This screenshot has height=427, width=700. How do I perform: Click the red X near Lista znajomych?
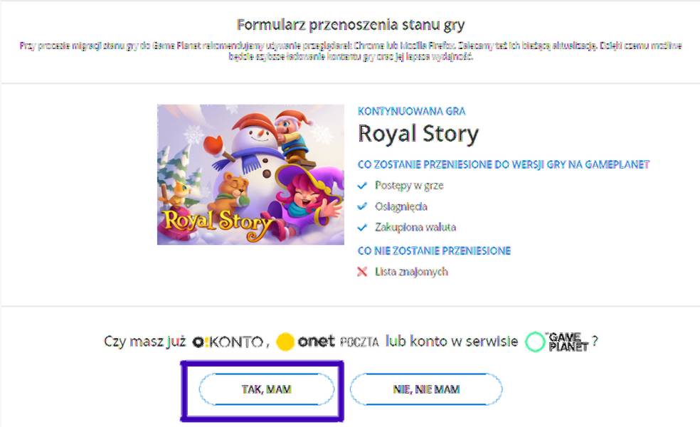click(364, 271)
